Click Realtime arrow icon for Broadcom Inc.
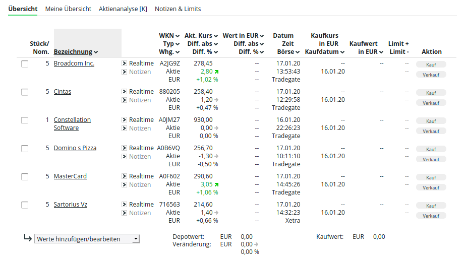467x260 pixels. 124,63
